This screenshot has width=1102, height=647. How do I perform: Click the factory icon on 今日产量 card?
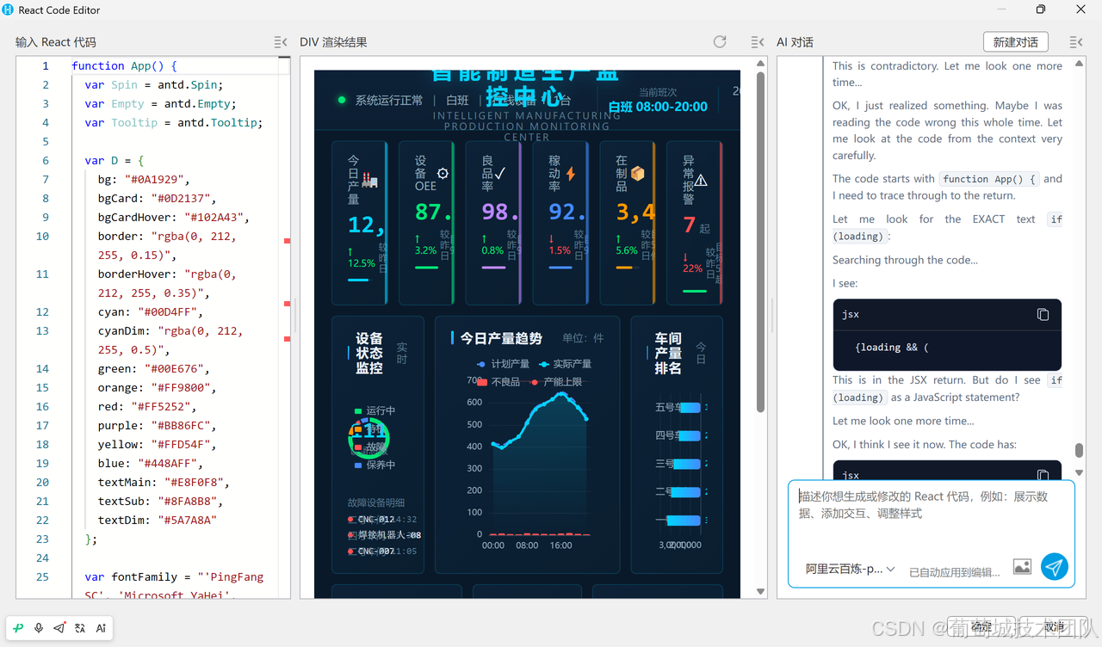370,180
